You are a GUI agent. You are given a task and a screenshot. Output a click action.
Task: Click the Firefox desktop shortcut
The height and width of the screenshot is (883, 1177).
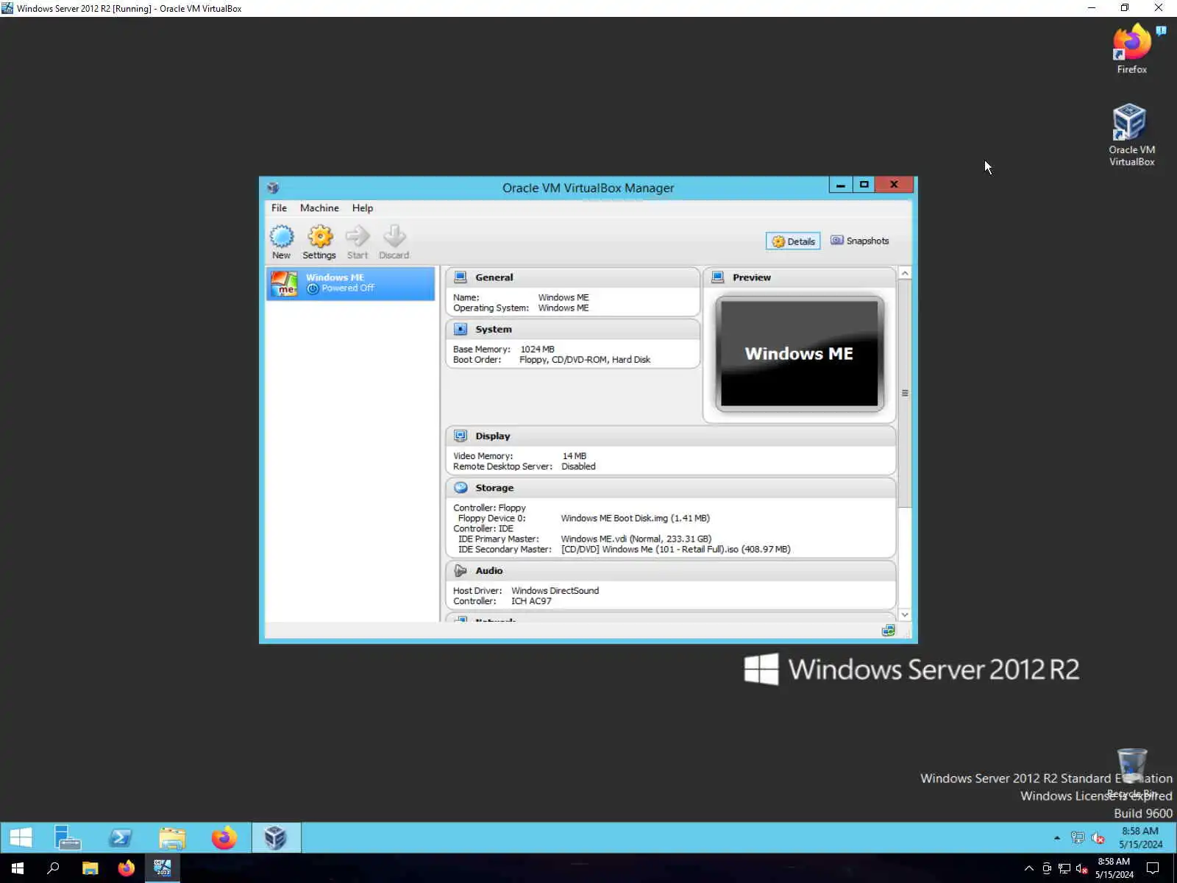1131,49
